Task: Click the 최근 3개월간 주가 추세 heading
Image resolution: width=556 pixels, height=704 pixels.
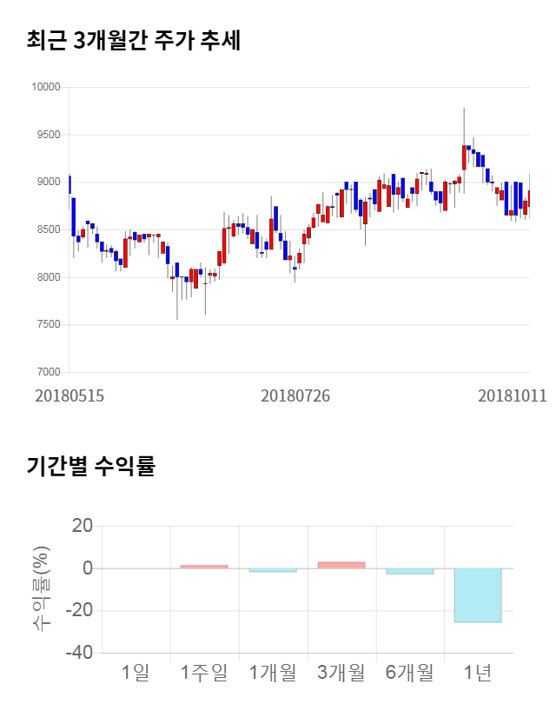Action: pos(134,41)
